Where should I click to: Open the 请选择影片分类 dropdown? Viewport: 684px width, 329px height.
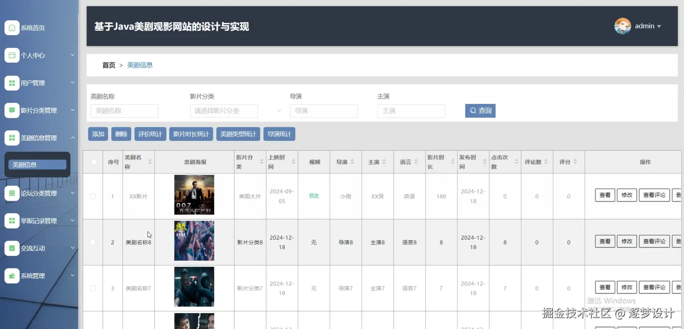pos(224,111)
